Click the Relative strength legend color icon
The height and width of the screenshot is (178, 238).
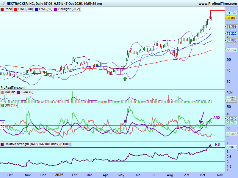click(2, 144)
